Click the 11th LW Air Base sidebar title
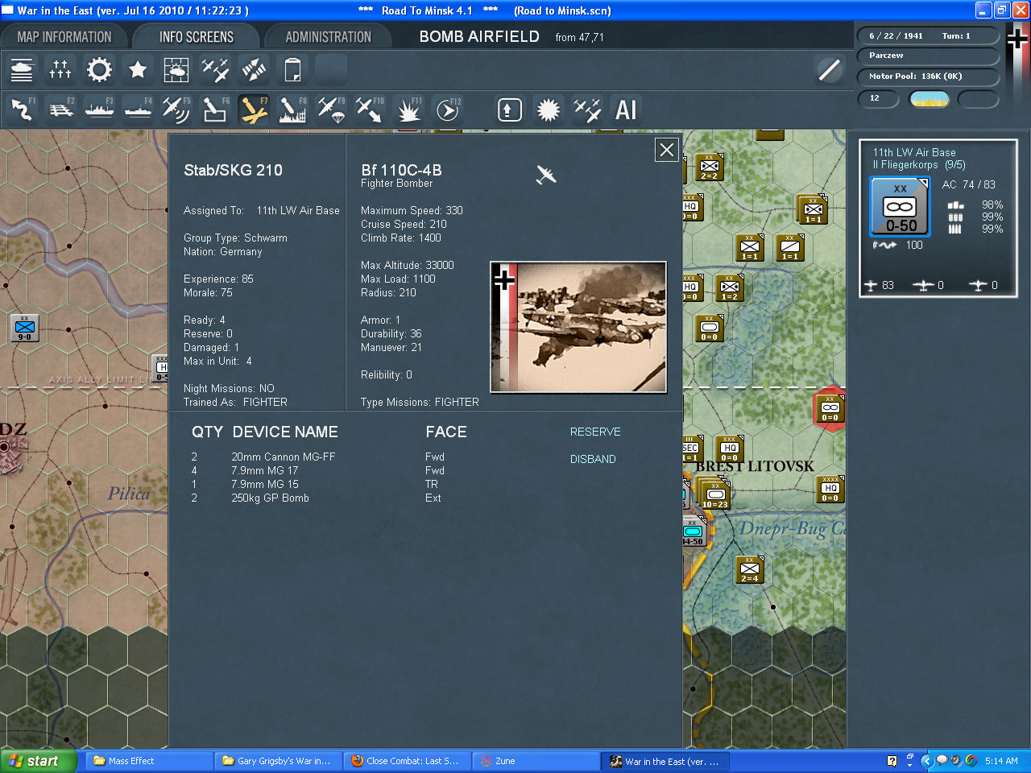The image size is (1031, 773). point(914,152)
